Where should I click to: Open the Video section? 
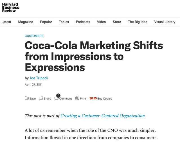point(101,22)
